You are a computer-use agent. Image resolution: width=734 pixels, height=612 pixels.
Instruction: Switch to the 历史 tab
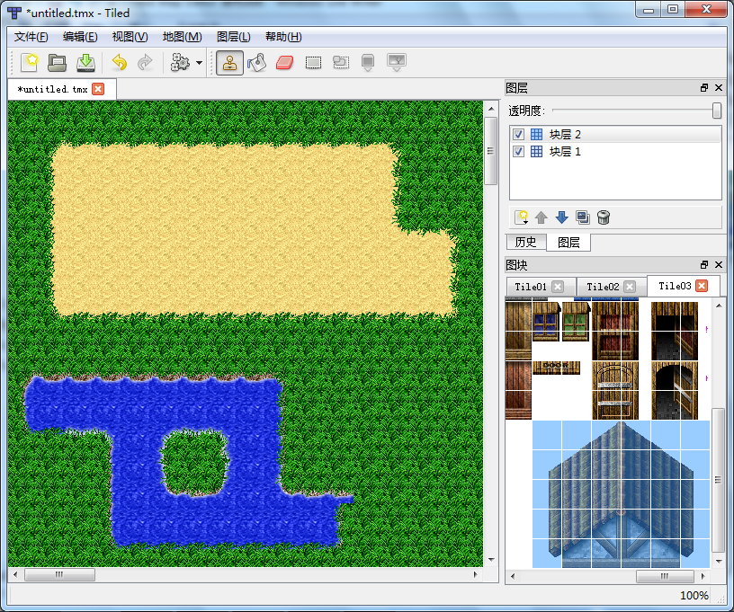(525, 242)
